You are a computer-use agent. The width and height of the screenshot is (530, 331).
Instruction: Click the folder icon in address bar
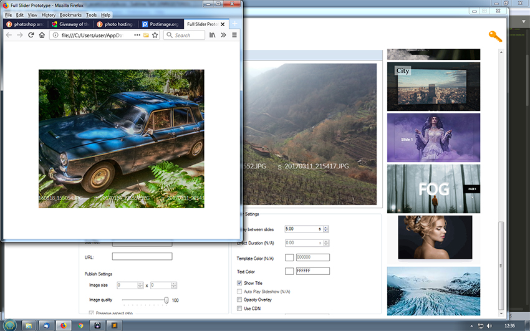point(146,35)
